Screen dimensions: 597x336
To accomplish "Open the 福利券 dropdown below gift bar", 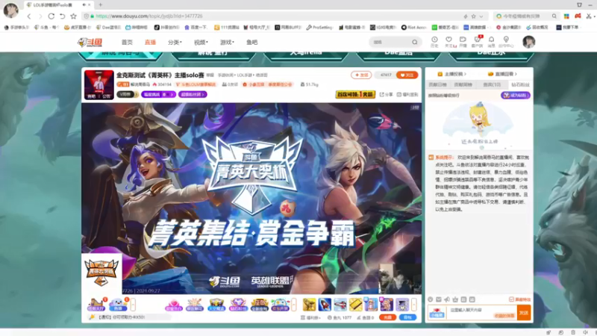I will pos(311,318).
